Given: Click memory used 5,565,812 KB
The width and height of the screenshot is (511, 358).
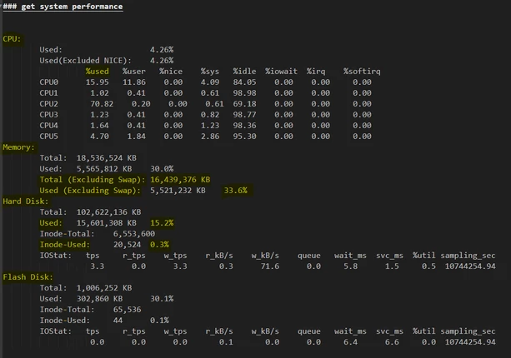Looking at the screenshot, I should (104, 168).
